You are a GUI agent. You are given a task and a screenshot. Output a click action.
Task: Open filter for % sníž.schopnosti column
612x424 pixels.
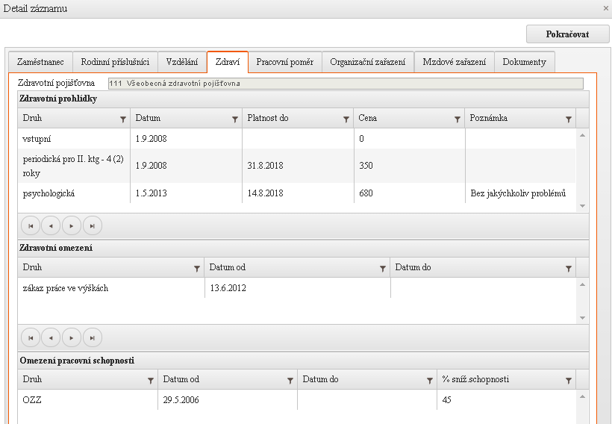coord(569,380)
